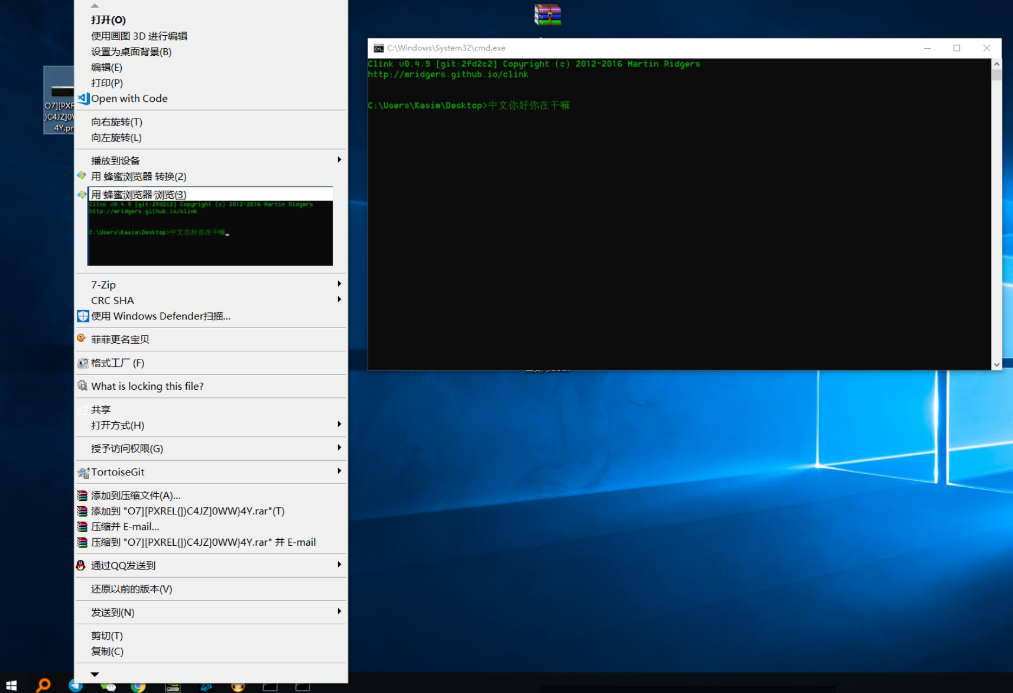Click the orange search icon on the taskbar
Screen dimensions: 1013x693
[x=43, y=685]
